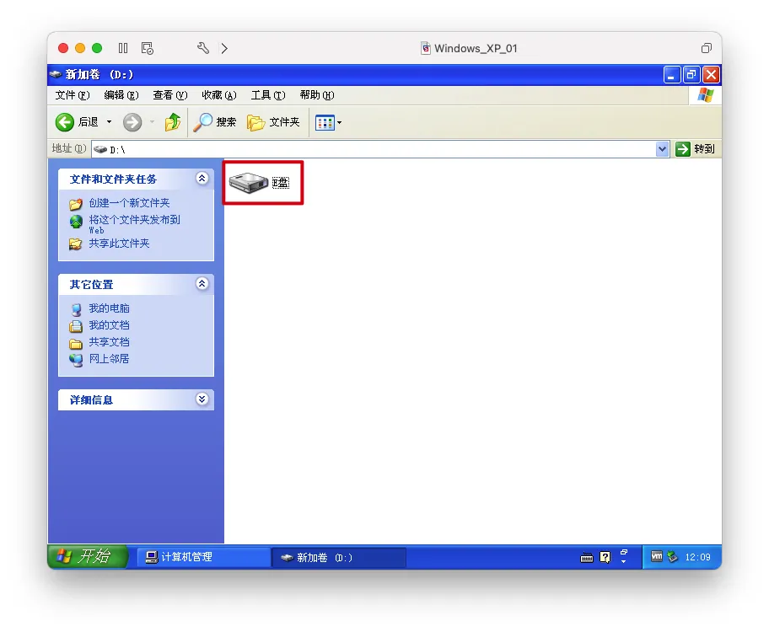Image resolution: width=769 pixels, height=632 pixels.
Task: Click the grey Forward arrow button
Action: 132,122
